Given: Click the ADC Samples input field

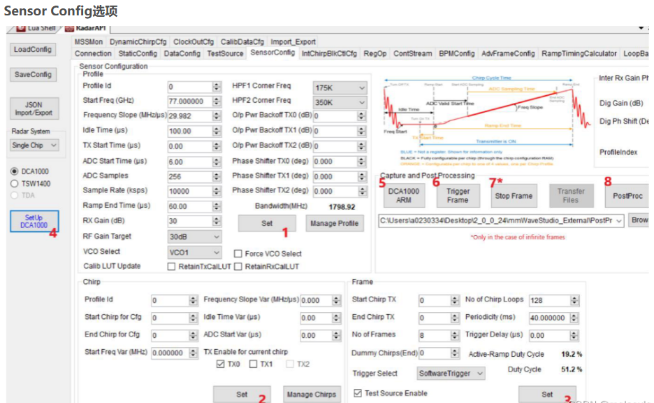Looking at the screenshot, I should click(190, 176).
